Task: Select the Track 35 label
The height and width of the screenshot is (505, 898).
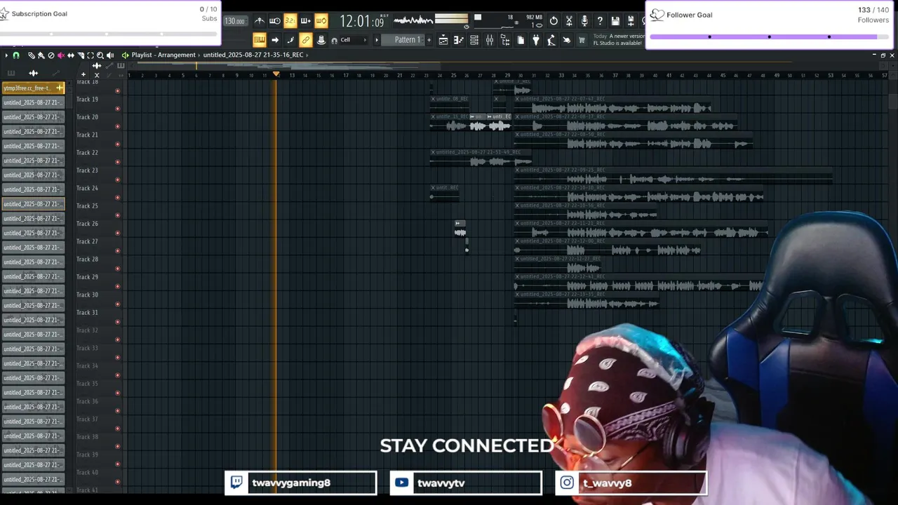Action: pos(87,384)
